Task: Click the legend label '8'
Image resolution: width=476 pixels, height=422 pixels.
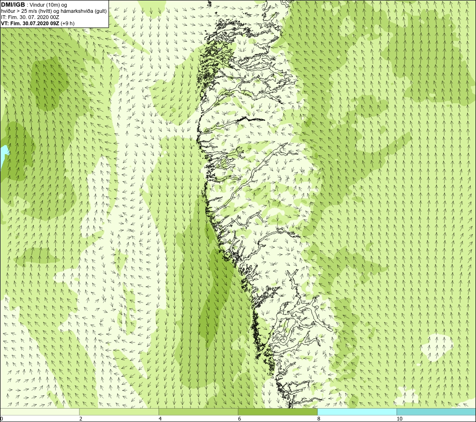Action: 319,419
